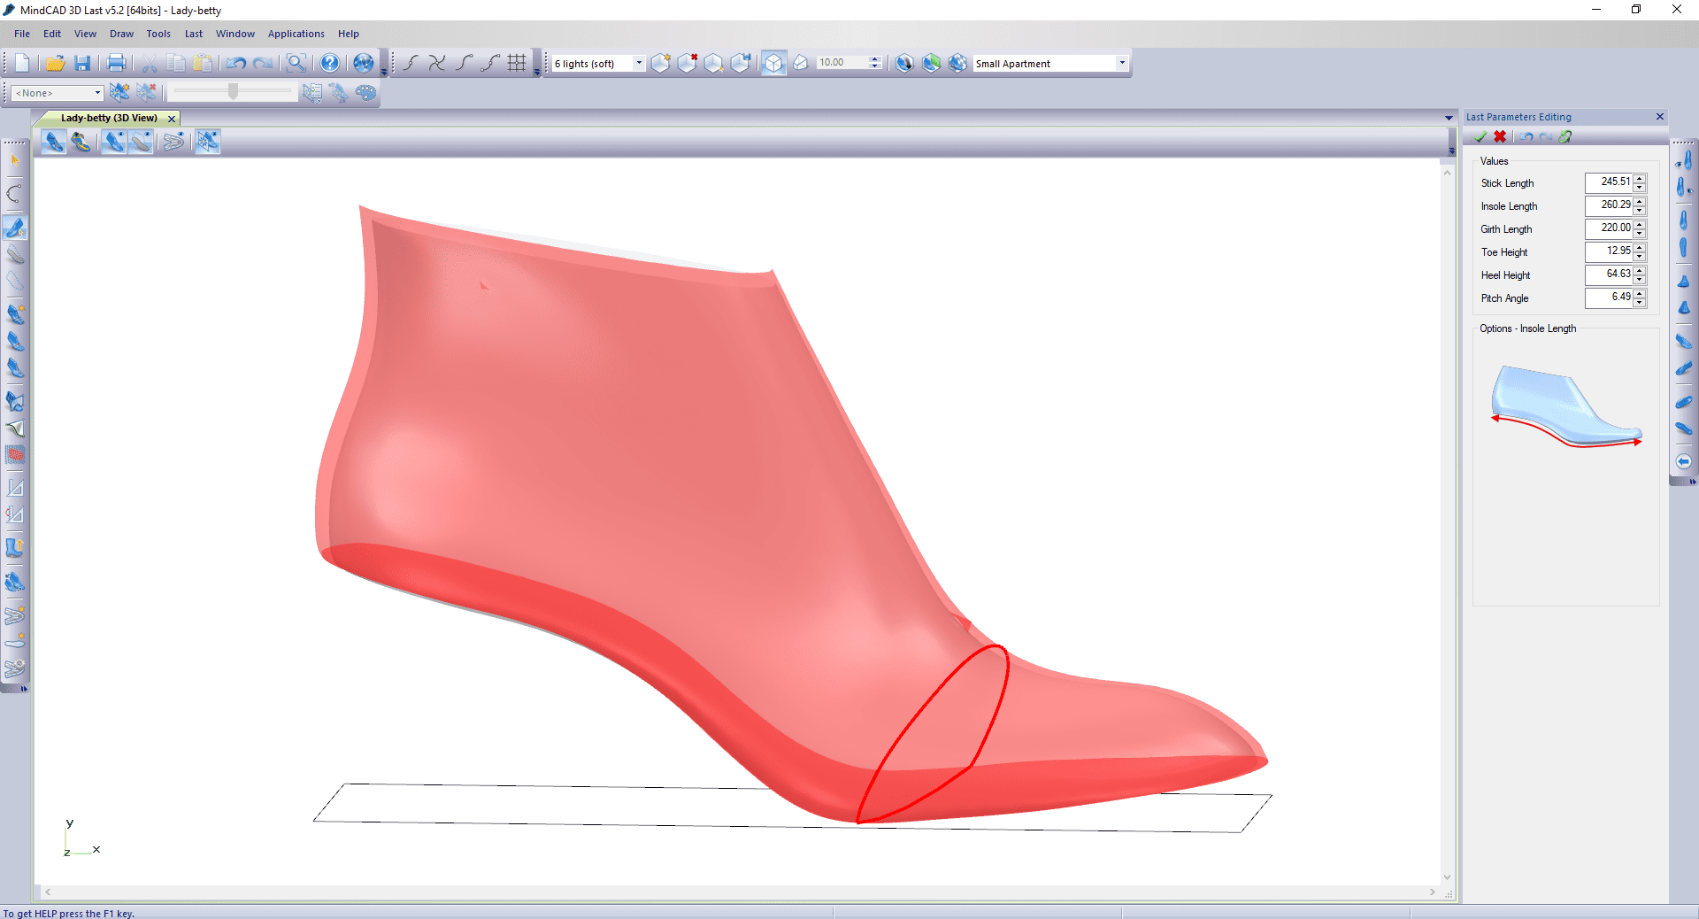Toggle the wireframe cube display mode

click(773, 63)
